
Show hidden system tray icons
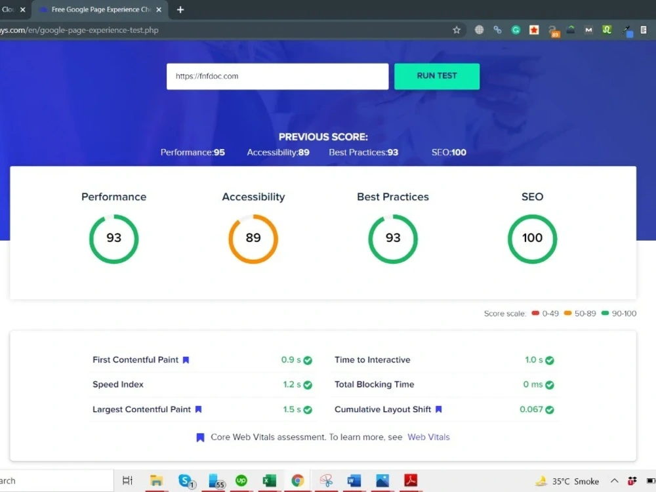(614, 481)
